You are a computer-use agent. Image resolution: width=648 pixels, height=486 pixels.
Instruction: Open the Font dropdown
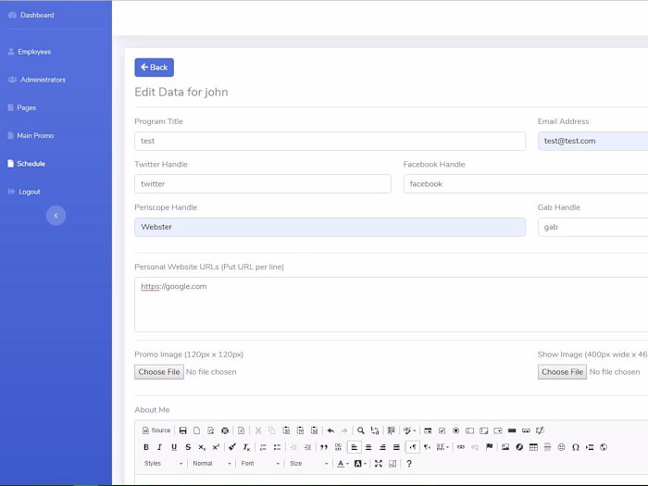pos(260,464)
